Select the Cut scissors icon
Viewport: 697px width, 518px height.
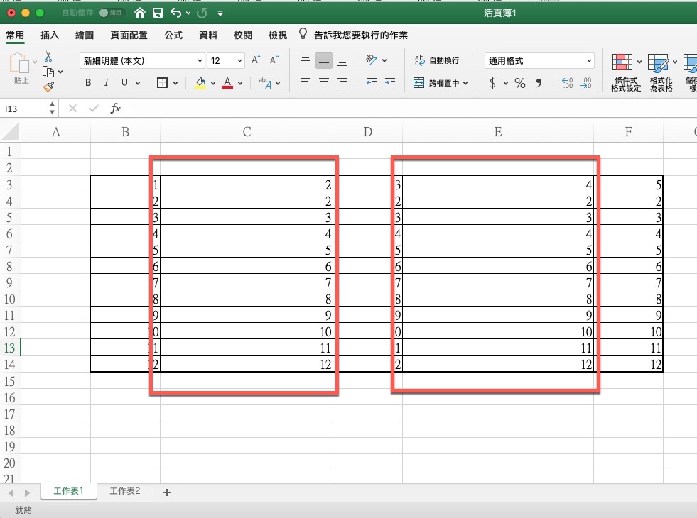pyautogui.click(x=48, y=56)
